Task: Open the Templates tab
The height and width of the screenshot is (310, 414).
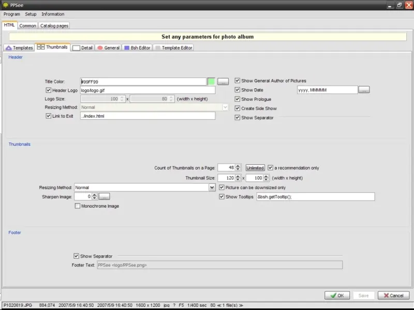Action: [19, 48]
